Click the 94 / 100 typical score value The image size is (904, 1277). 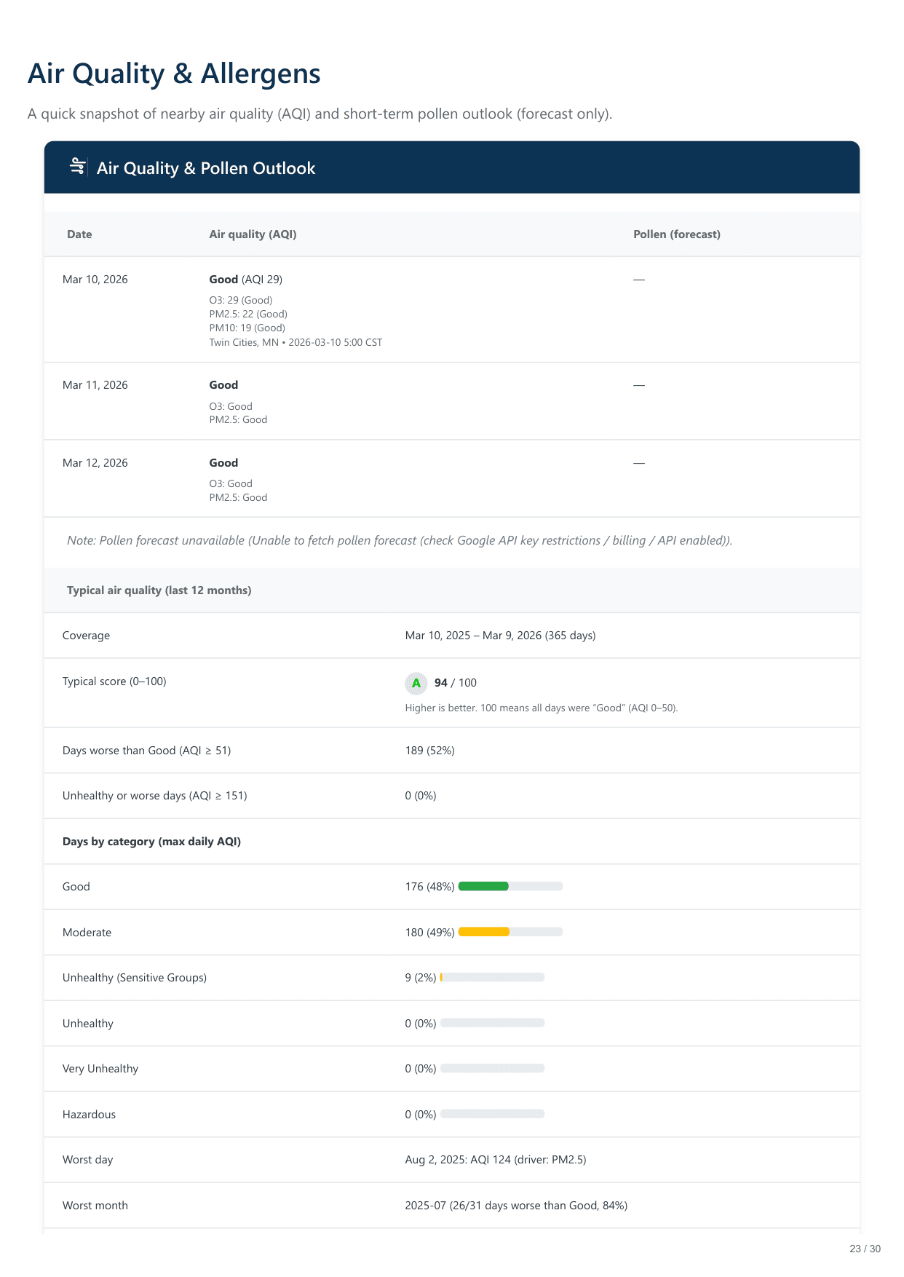pyautogui.click(x=455, y=683)
